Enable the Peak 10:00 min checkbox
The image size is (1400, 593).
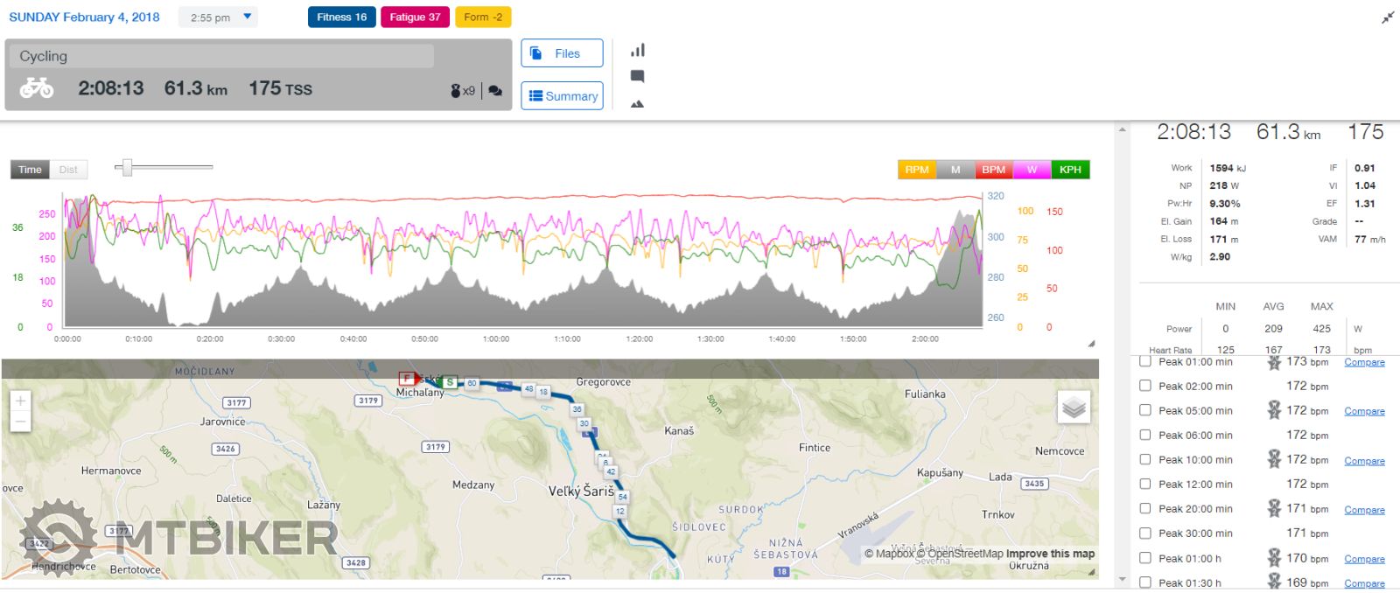(1145, 459)
